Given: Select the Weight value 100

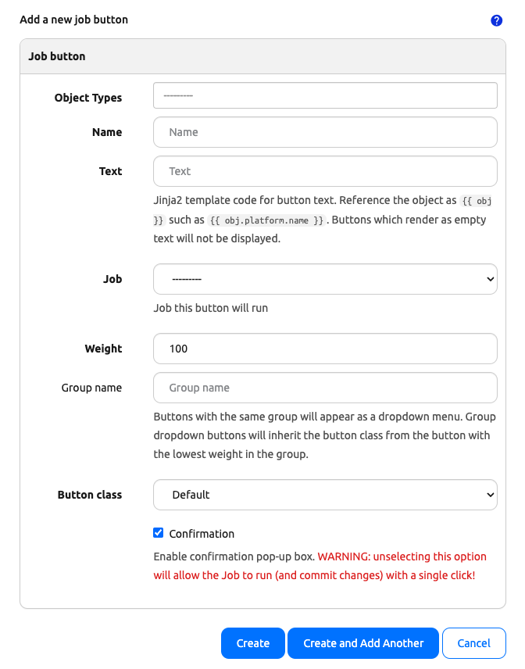Looking at the screenshot, I should (x=325, y=348).
